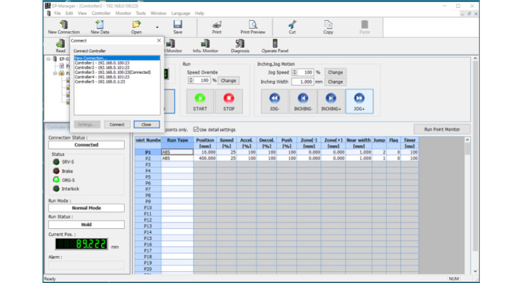Click the Read controller icon
This screenshot has height=283, width=523.
coord(60,46)
